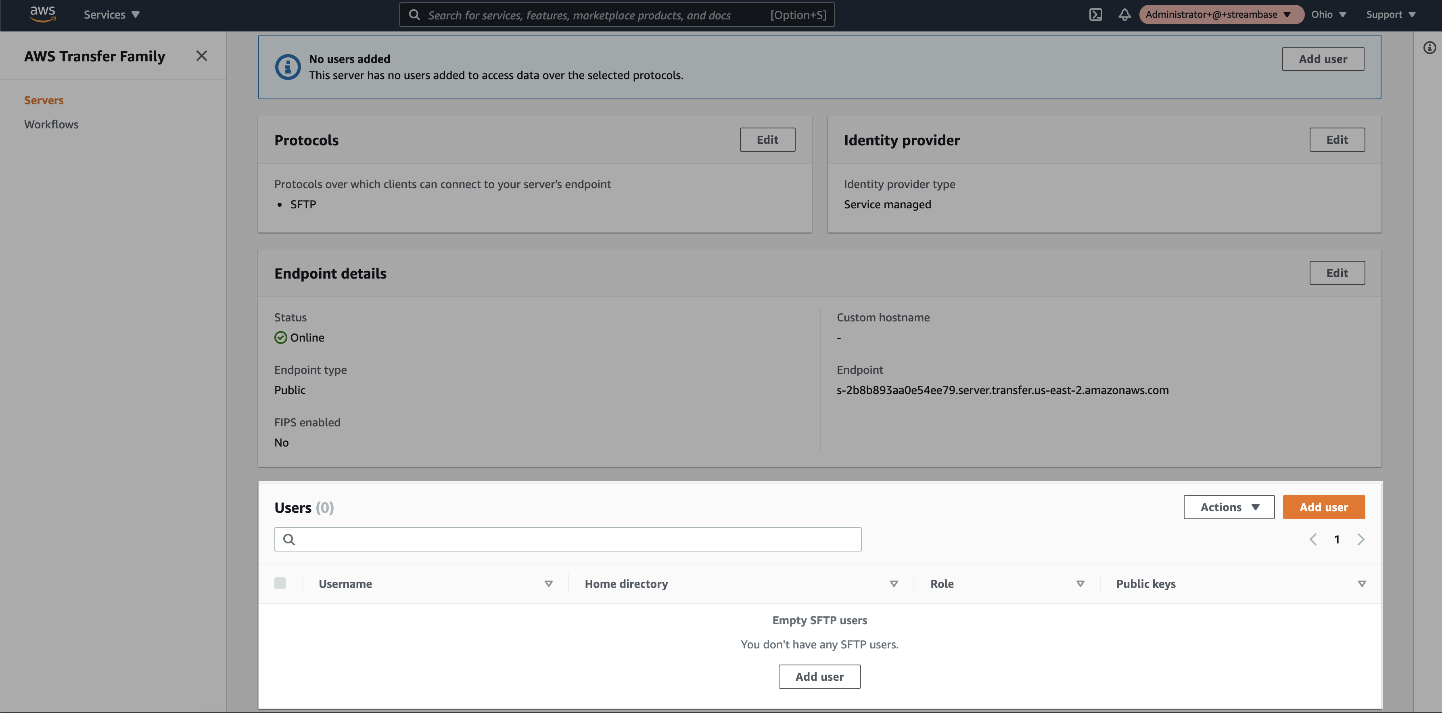The width and height of the screenshot is (1442, 713).
Task: Click Add user in empty users table
Action: 819,677
